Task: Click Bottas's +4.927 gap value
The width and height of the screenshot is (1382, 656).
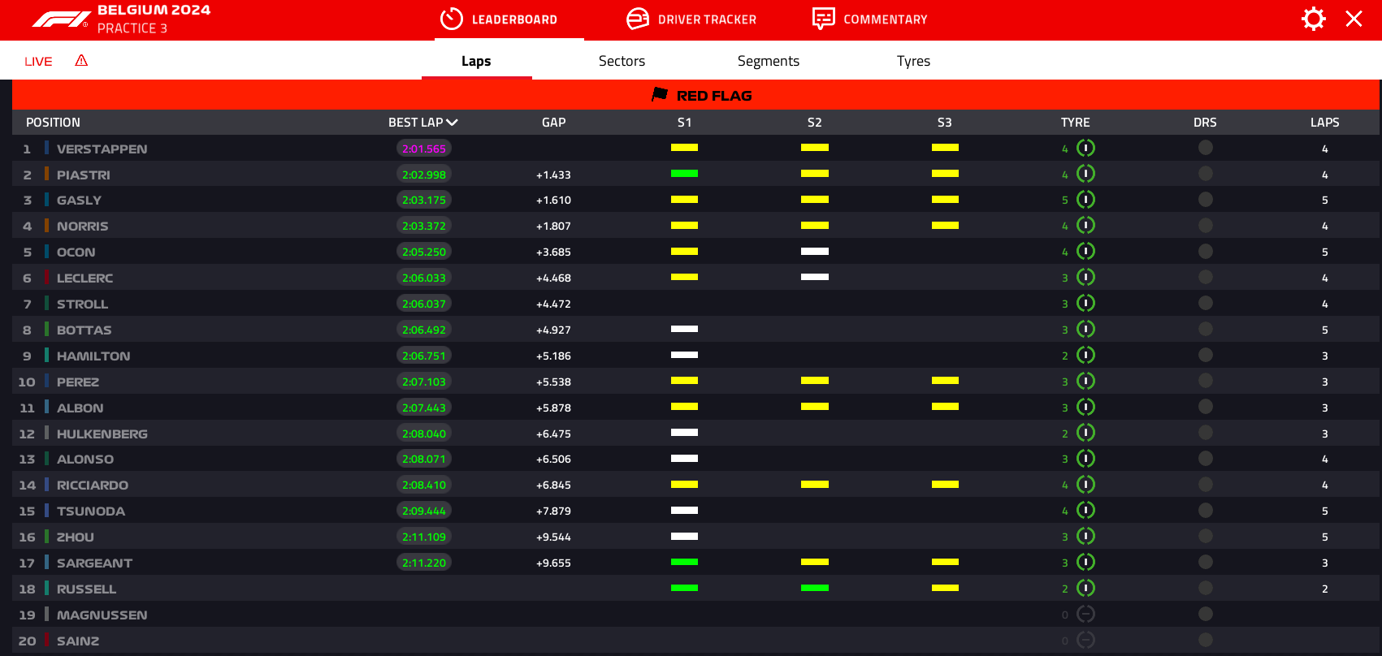Action: click(x=553, y=330)
